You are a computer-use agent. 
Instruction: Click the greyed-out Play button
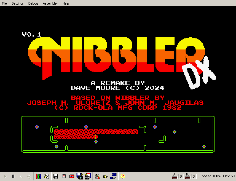[5, 176]
